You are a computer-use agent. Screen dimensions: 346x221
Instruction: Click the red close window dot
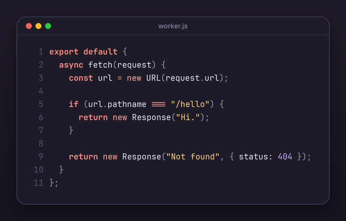click(x=29, y=26)
